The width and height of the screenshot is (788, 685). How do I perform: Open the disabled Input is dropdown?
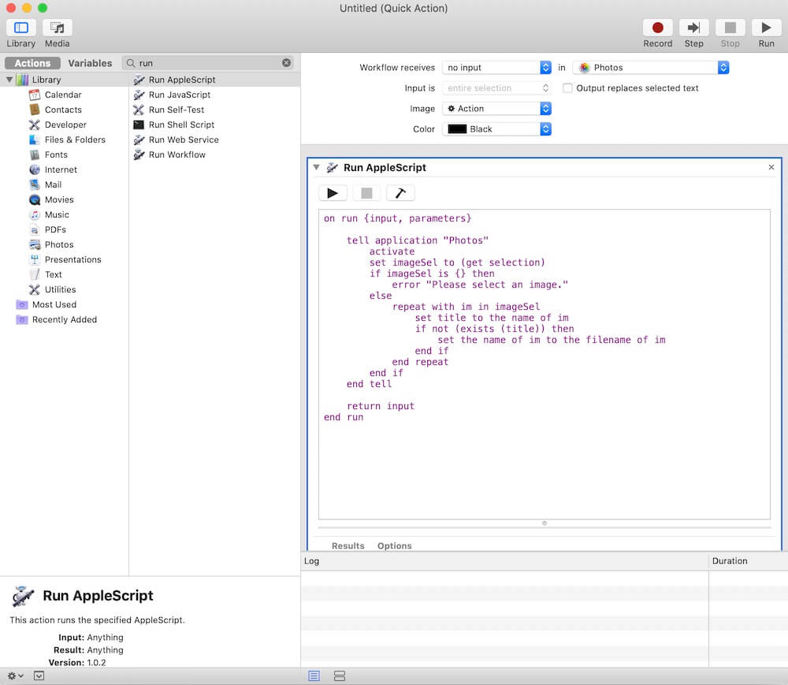tap(496, 88)
